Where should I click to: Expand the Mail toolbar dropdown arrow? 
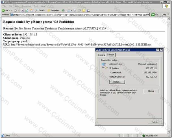pyautogui.click(x=71, y=10)
